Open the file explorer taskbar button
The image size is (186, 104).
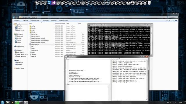pyautogui.click(x=8, y=103)
